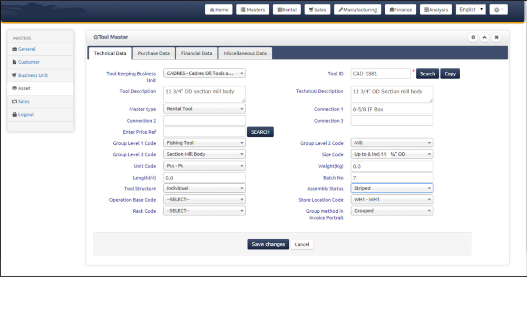The height and width of the screenshot is (317, 527).
Task: Collapse the Tool Master panel with up arrow icon
Action: coord(484,37)
